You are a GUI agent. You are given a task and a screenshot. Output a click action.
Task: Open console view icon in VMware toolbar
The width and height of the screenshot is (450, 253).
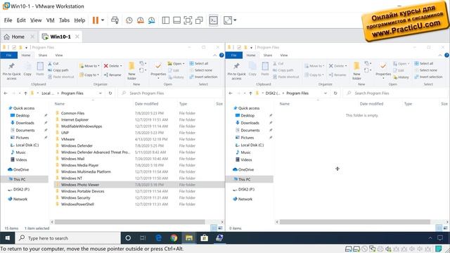(213, 20)
